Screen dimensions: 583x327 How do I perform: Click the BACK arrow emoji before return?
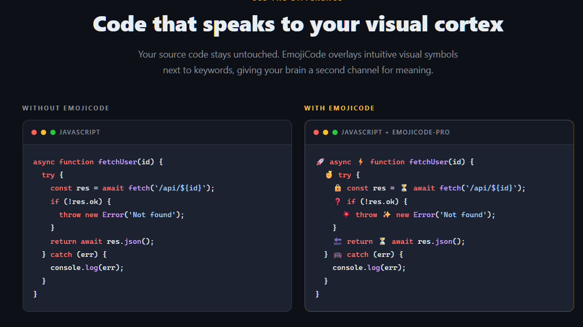tap(338, 241)
